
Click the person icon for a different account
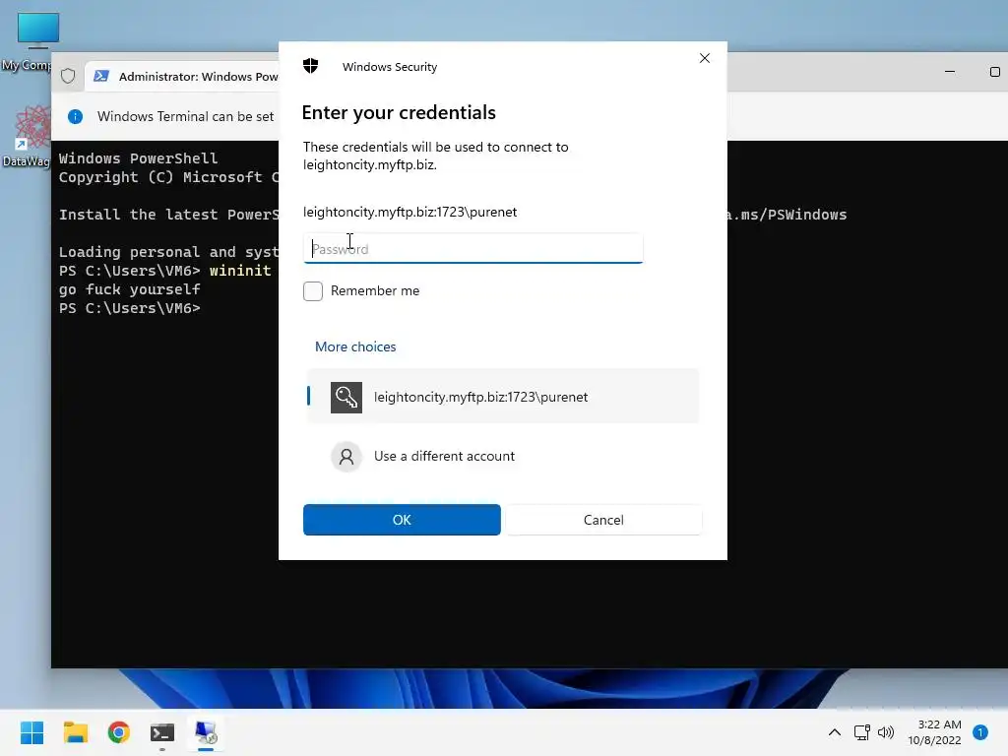(346, 457)
